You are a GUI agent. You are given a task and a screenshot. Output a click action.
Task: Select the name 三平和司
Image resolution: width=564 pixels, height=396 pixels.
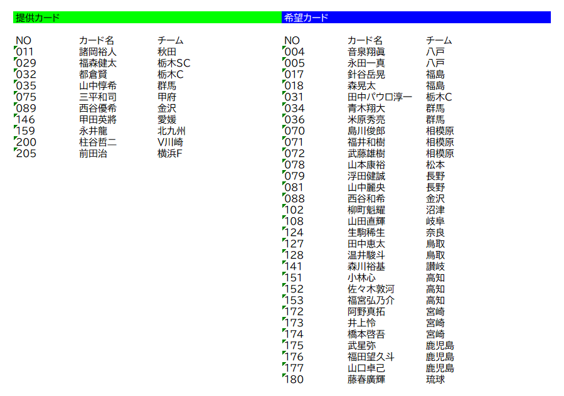pyautogui.click(x=97, y=97)
